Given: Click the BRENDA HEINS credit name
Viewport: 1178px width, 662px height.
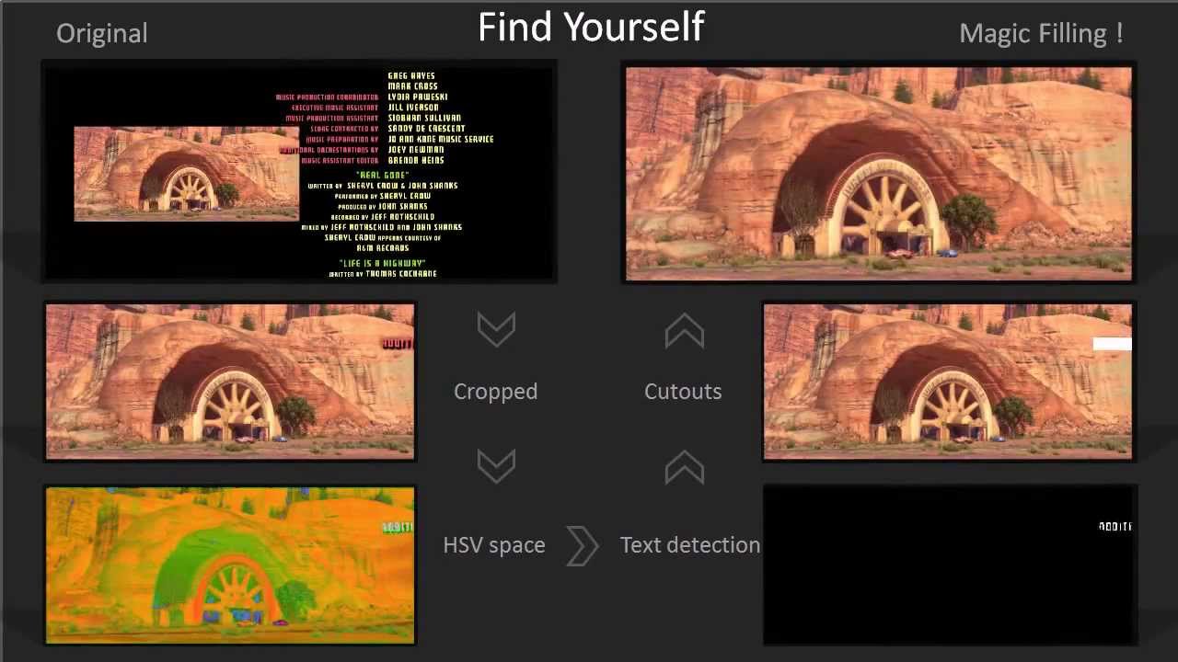Looking at the screenshot, I should 417,160.
